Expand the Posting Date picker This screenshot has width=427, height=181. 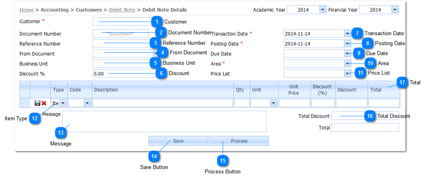(347, 43)
